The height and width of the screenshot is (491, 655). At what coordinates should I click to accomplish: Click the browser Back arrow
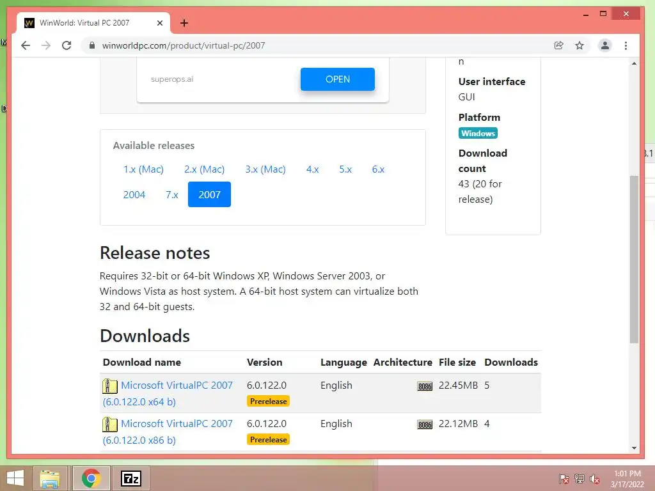(26, 45)
